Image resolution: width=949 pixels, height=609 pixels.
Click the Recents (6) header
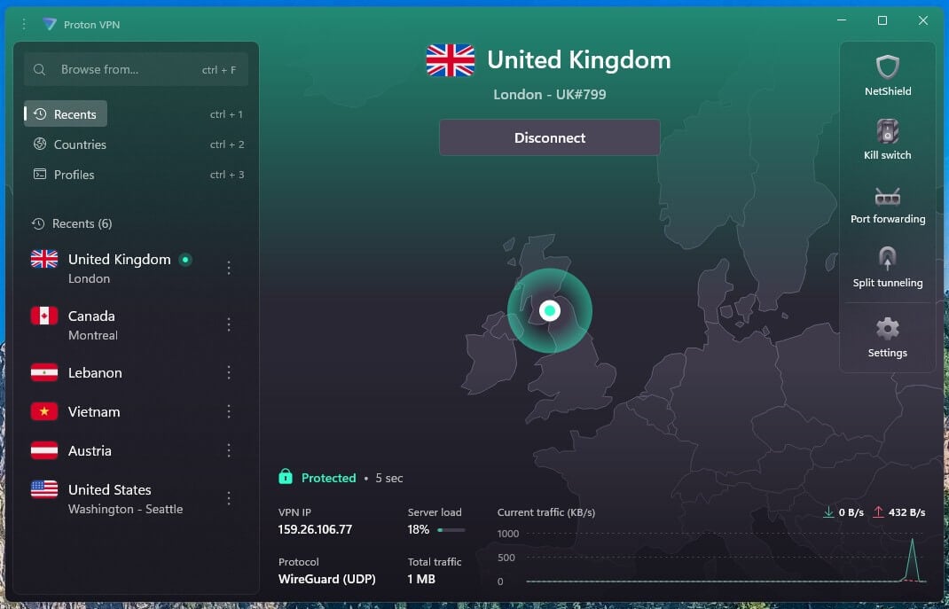[x=82, y=223]
